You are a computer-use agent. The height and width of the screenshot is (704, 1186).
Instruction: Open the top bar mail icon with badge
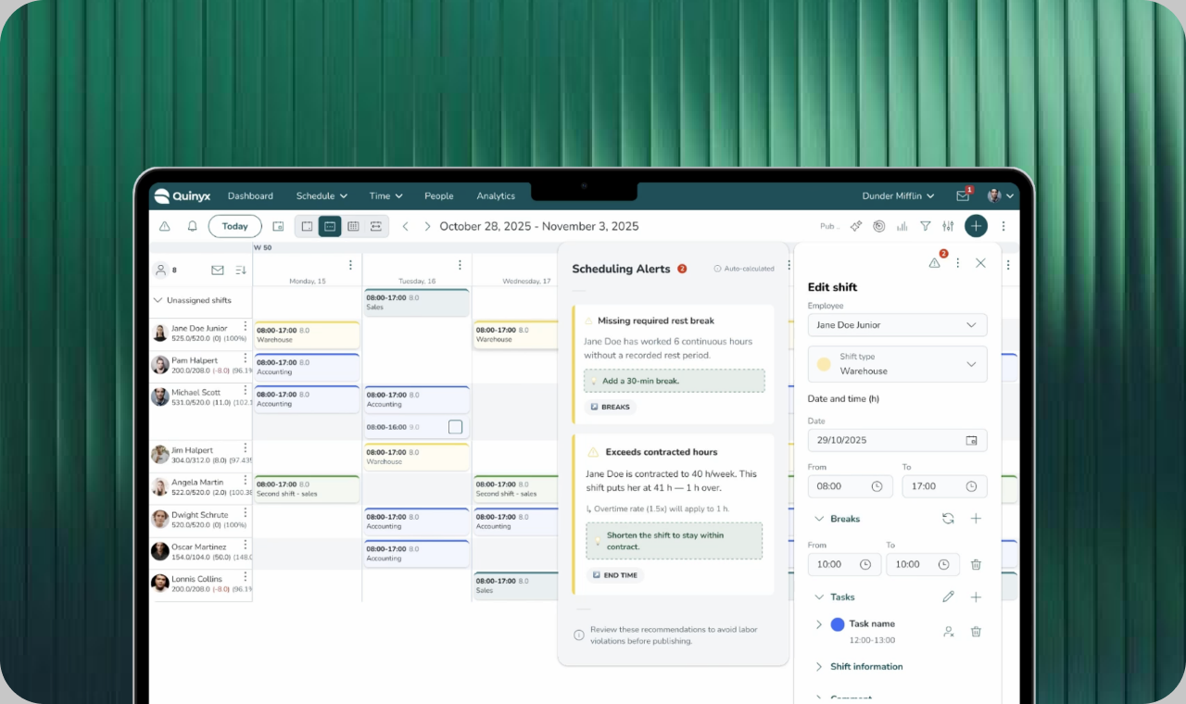964,195
